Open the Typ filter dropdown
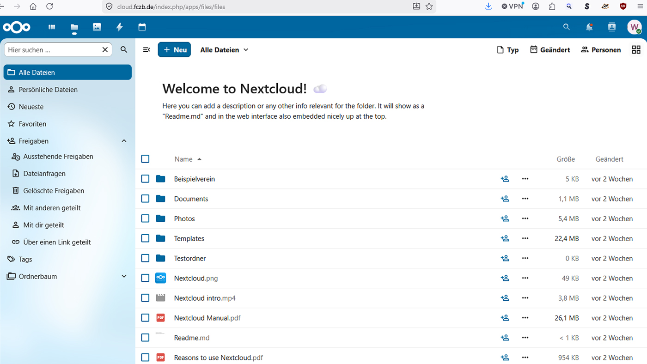 coord(507,50)
